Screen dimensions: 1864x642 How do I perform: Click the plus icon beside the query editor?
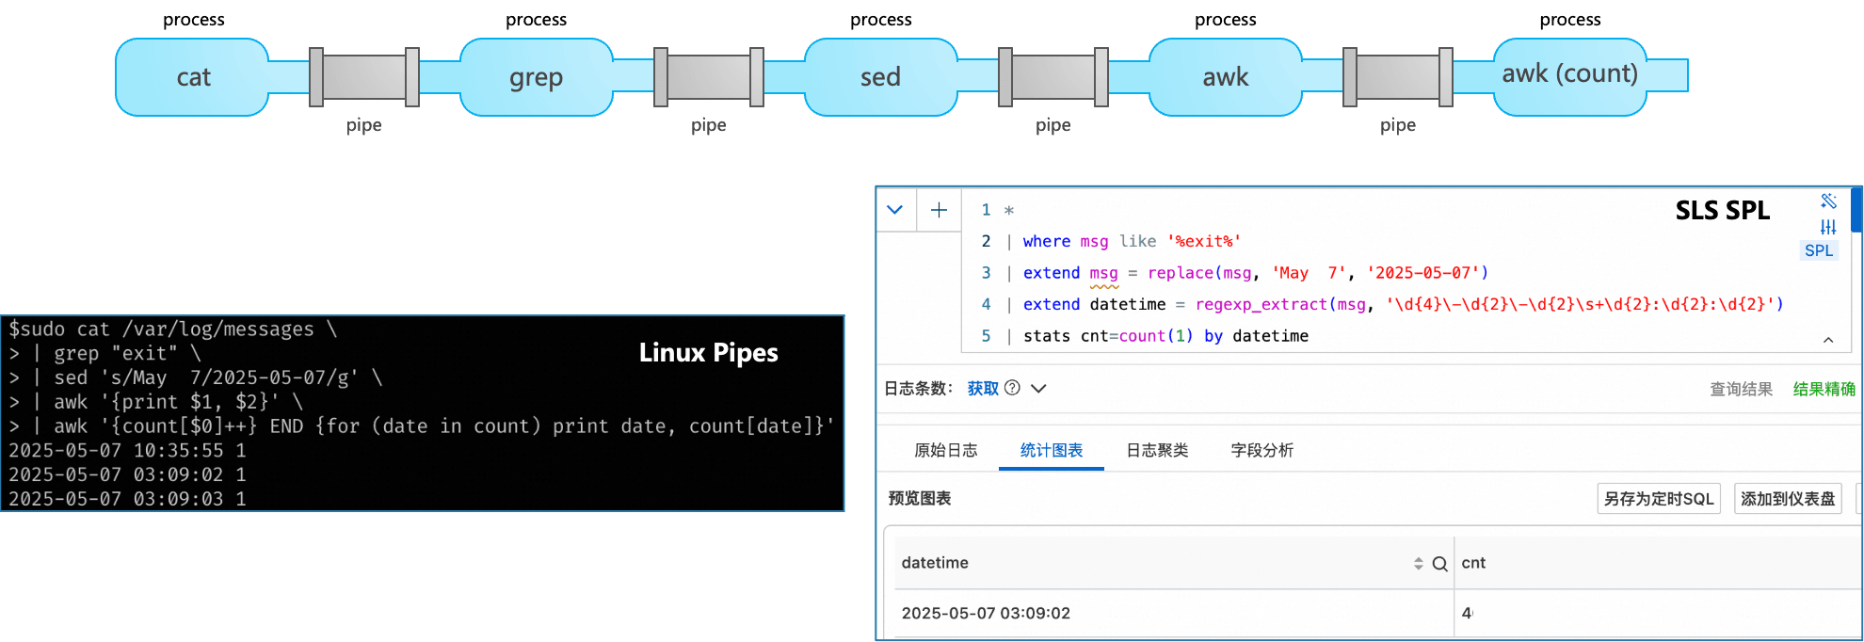coord(939,210)
